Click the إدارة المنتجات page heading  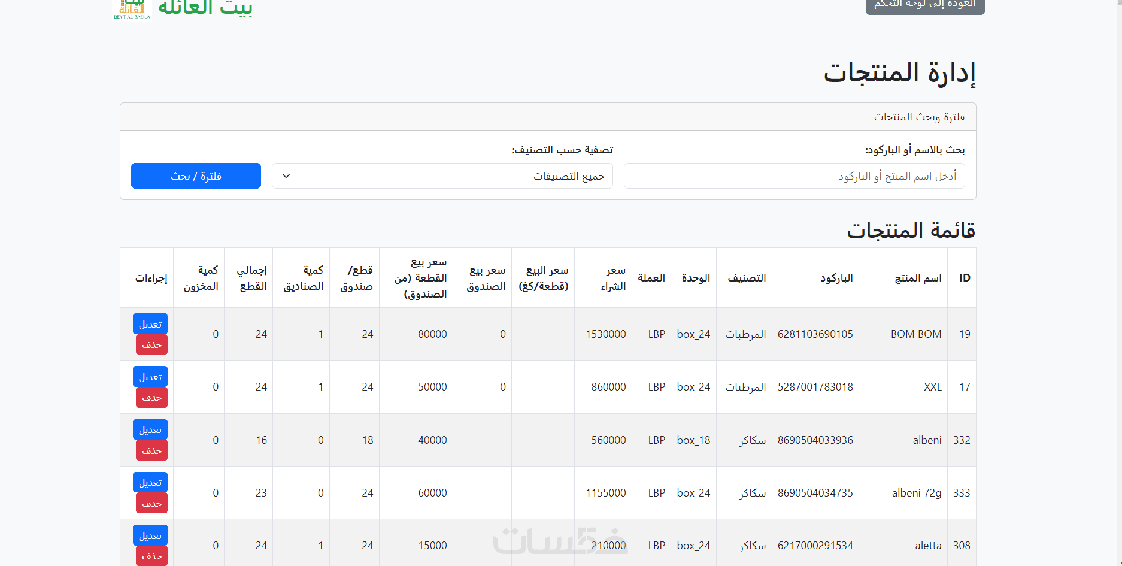click(x=899, y=72)
